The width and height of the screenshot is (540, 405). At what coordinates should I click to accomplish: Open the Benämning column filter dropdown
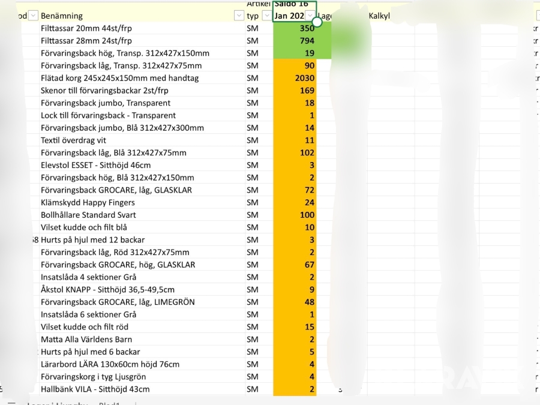[x=238, y=16]
